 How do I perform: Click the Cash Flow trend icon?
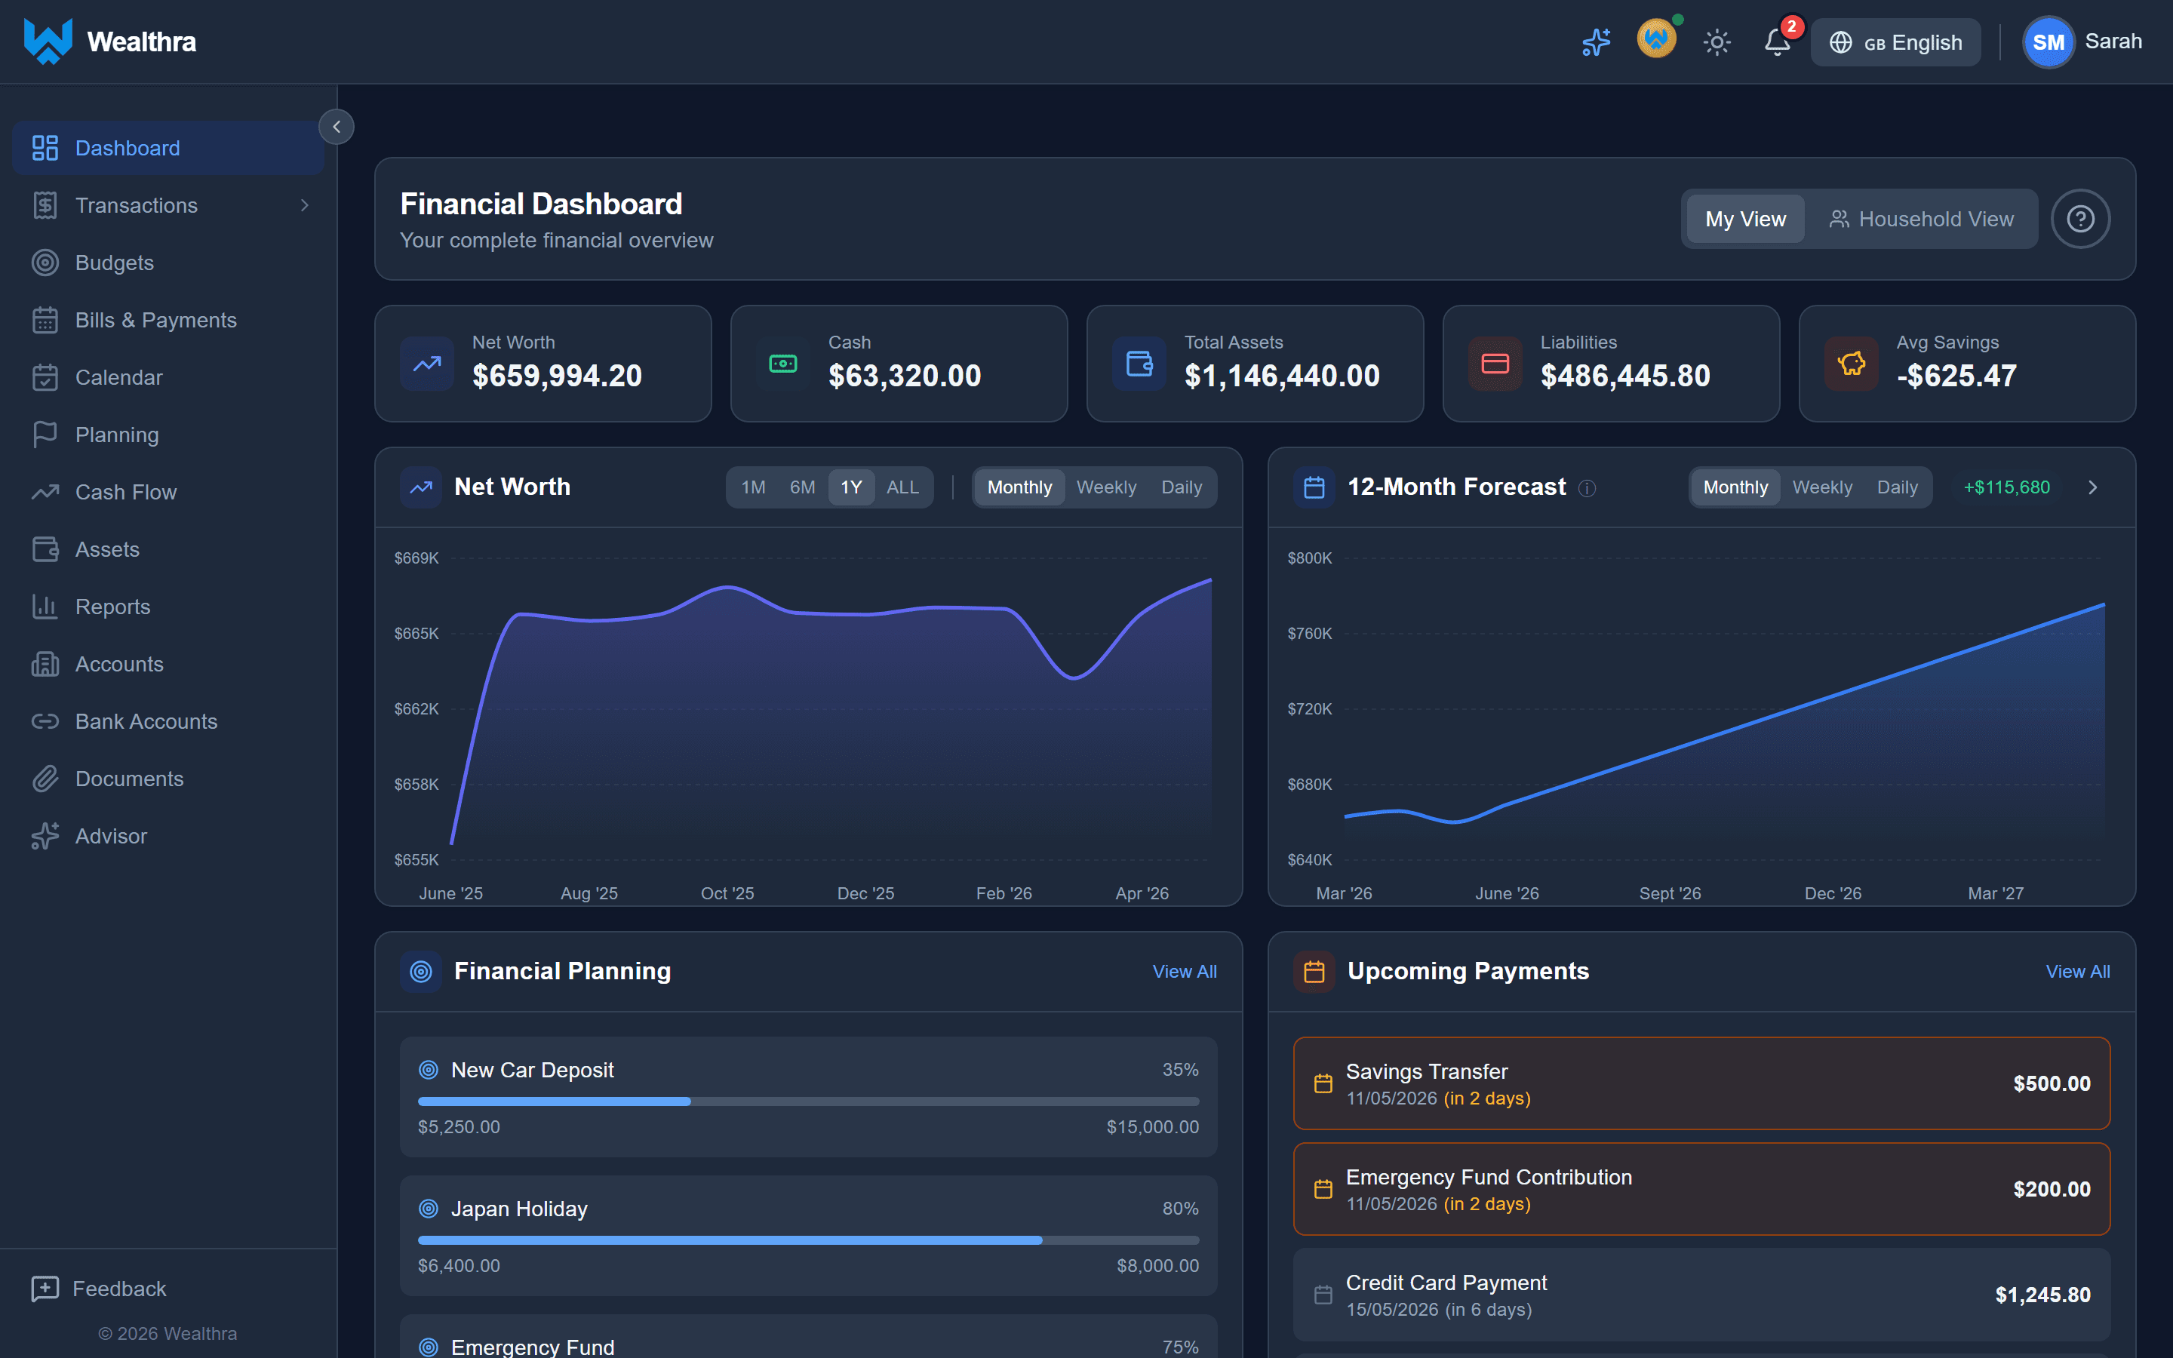(x=45, y=492)
